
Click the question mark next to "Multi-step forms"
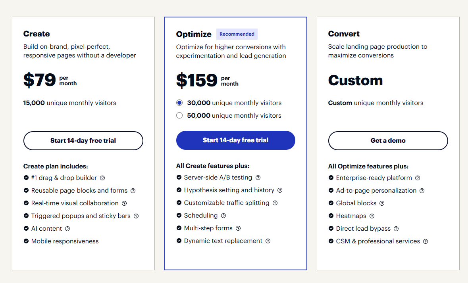pyautogui.click(x=238, y=228)
